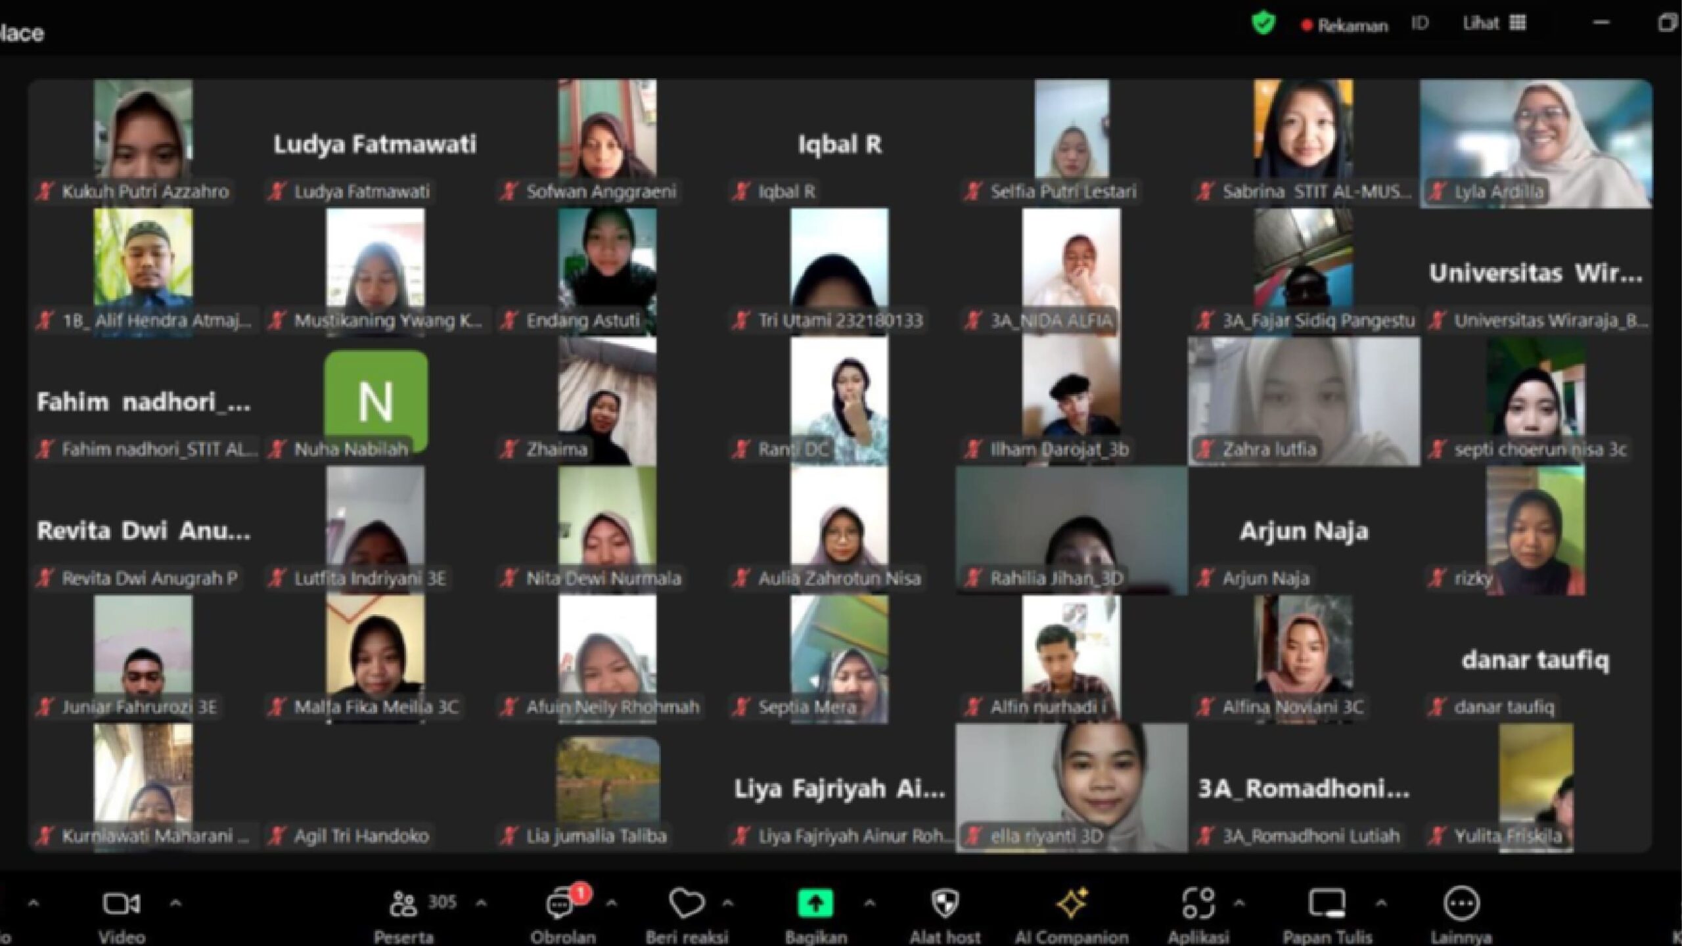The height and width of the screenshot is (946, 1682).
Task: Expand the Bagikan share options chevron
Action: point(869,903)
